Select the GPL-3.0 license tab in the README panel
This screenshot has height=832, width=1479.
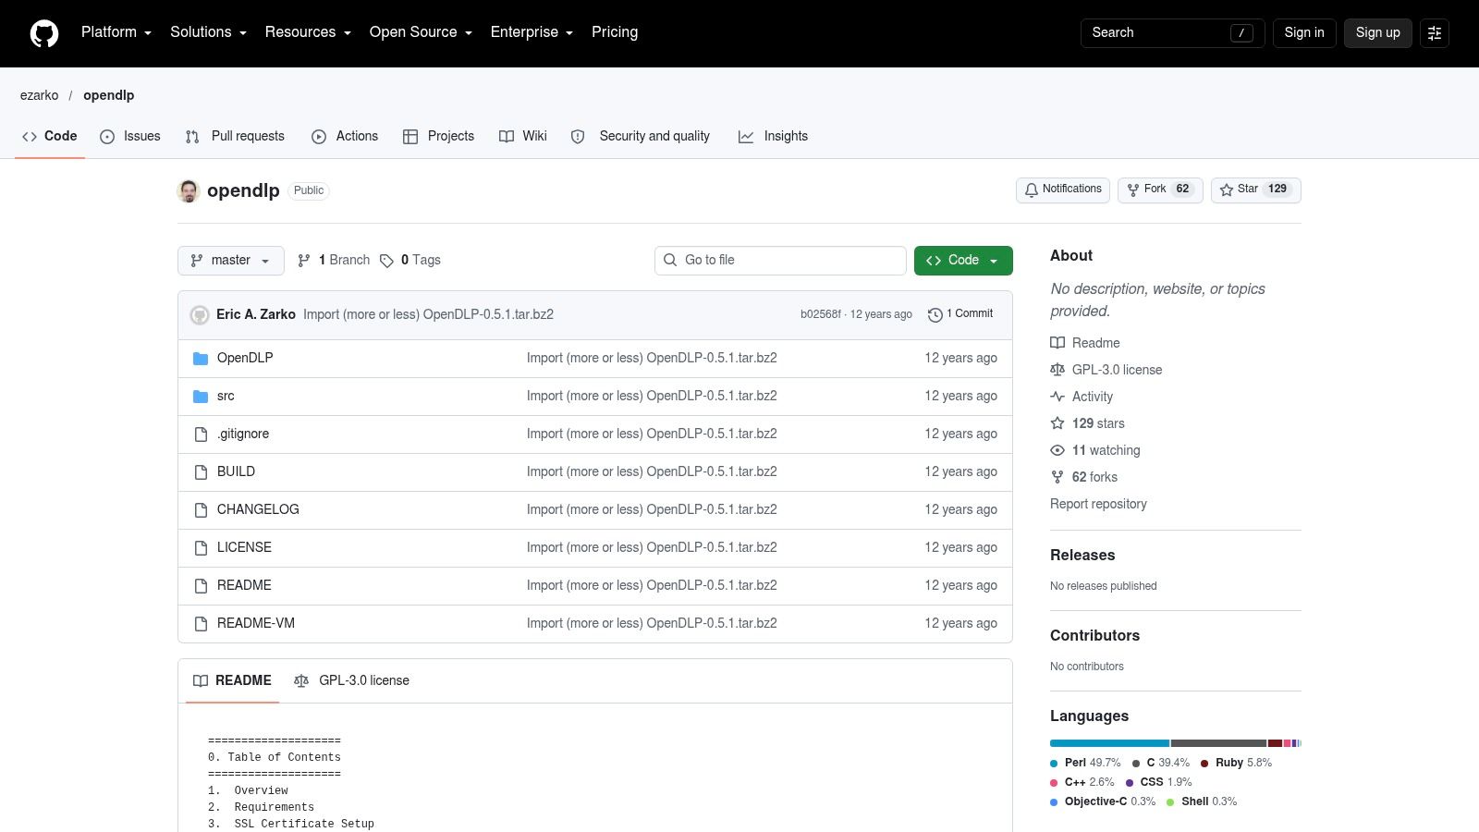coord(351,680)
